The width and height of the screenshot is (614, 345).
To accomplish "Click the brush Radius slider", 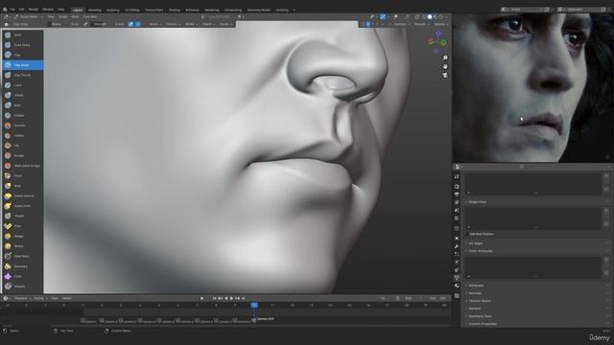I will (65, 24).
